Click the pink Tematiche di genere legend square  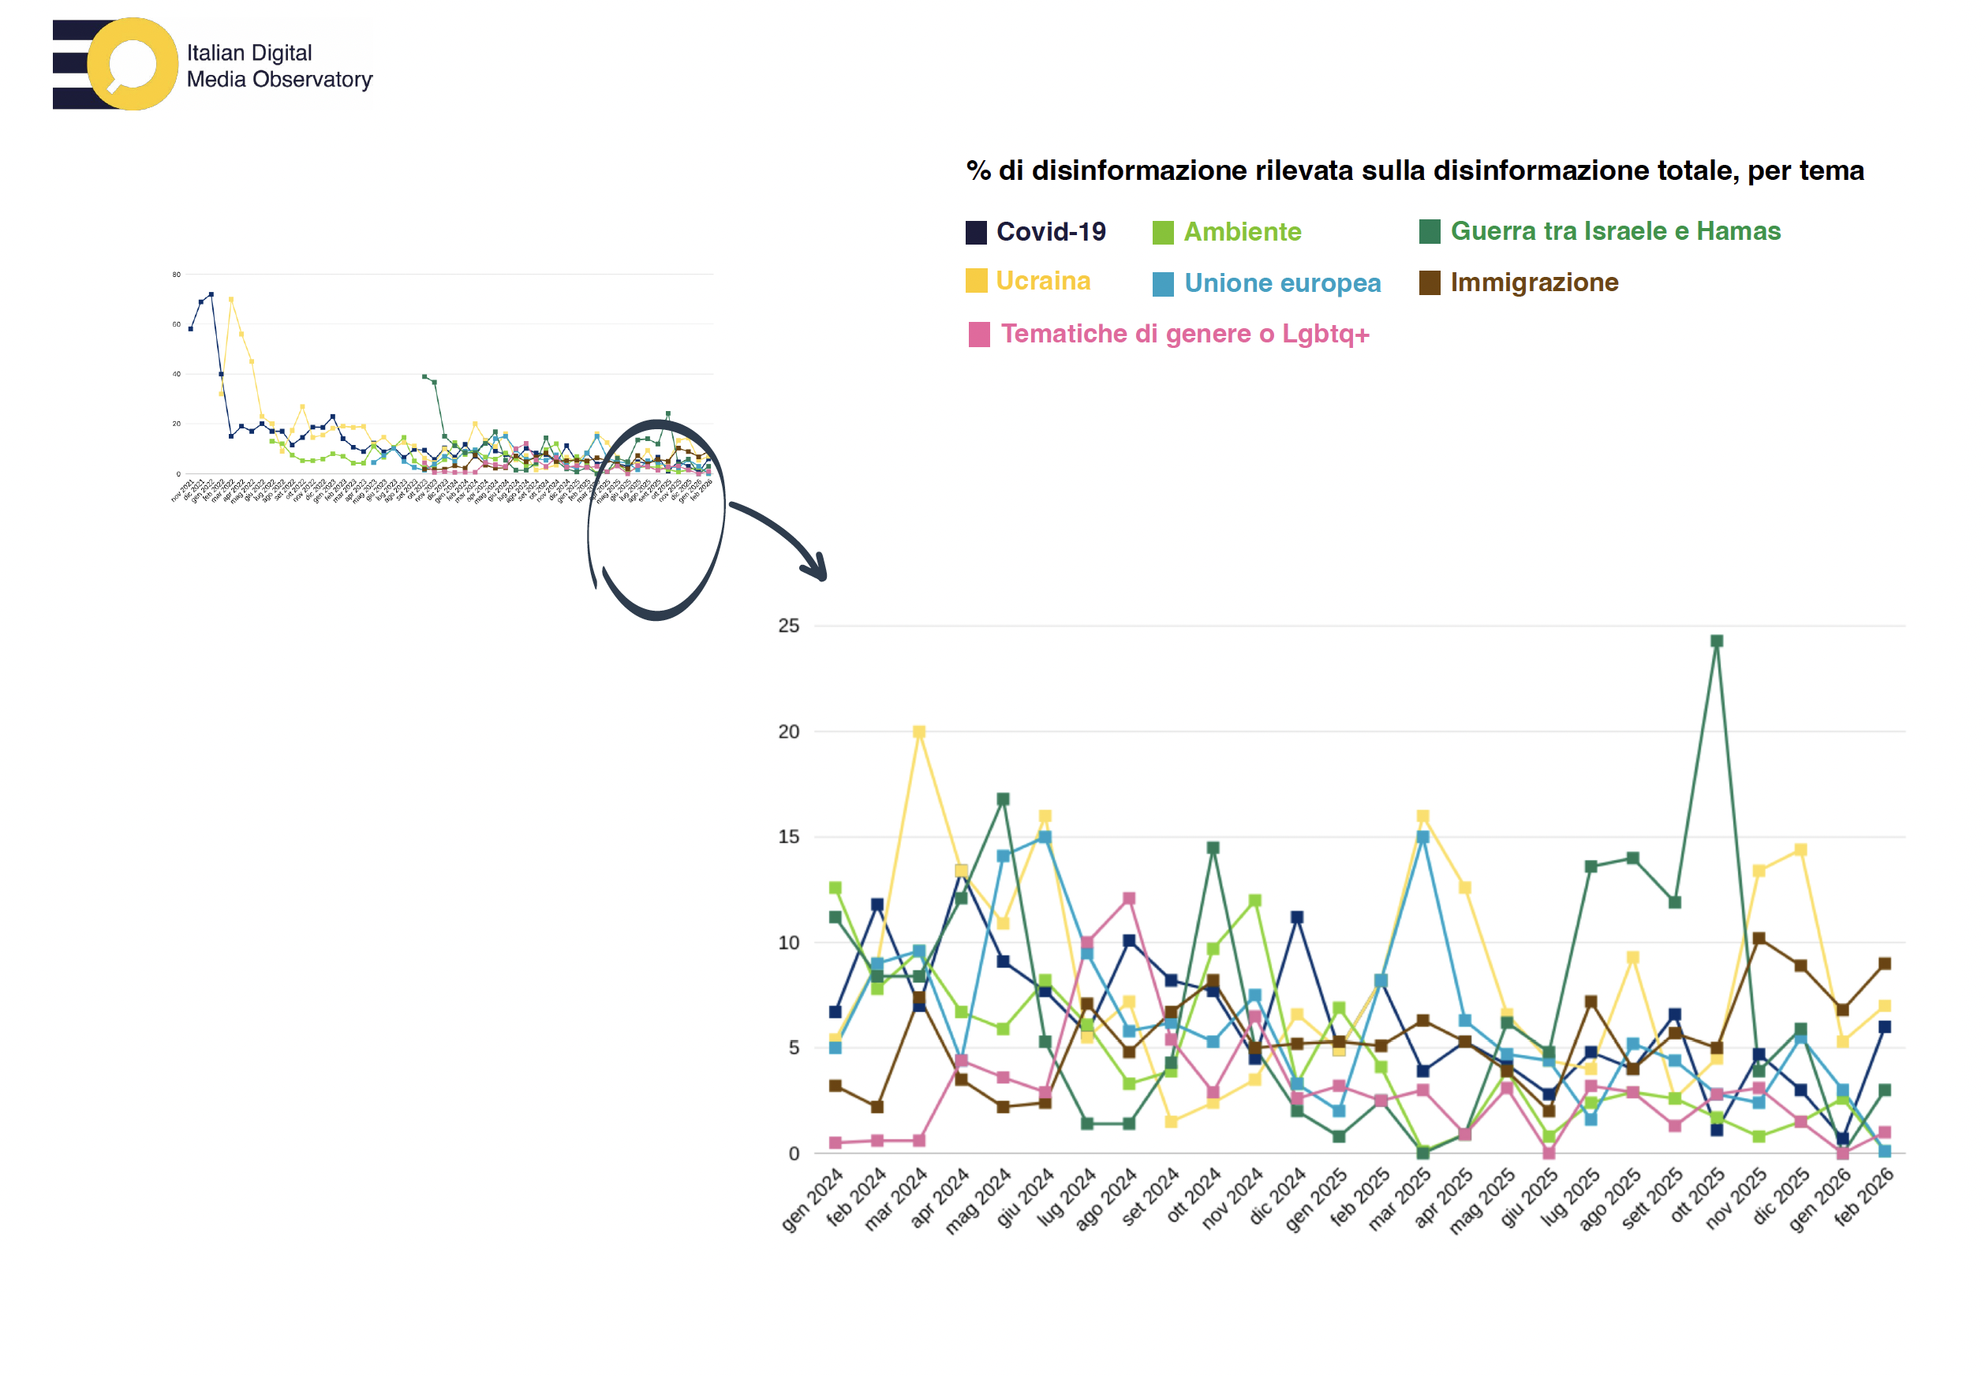coord(979,335)
